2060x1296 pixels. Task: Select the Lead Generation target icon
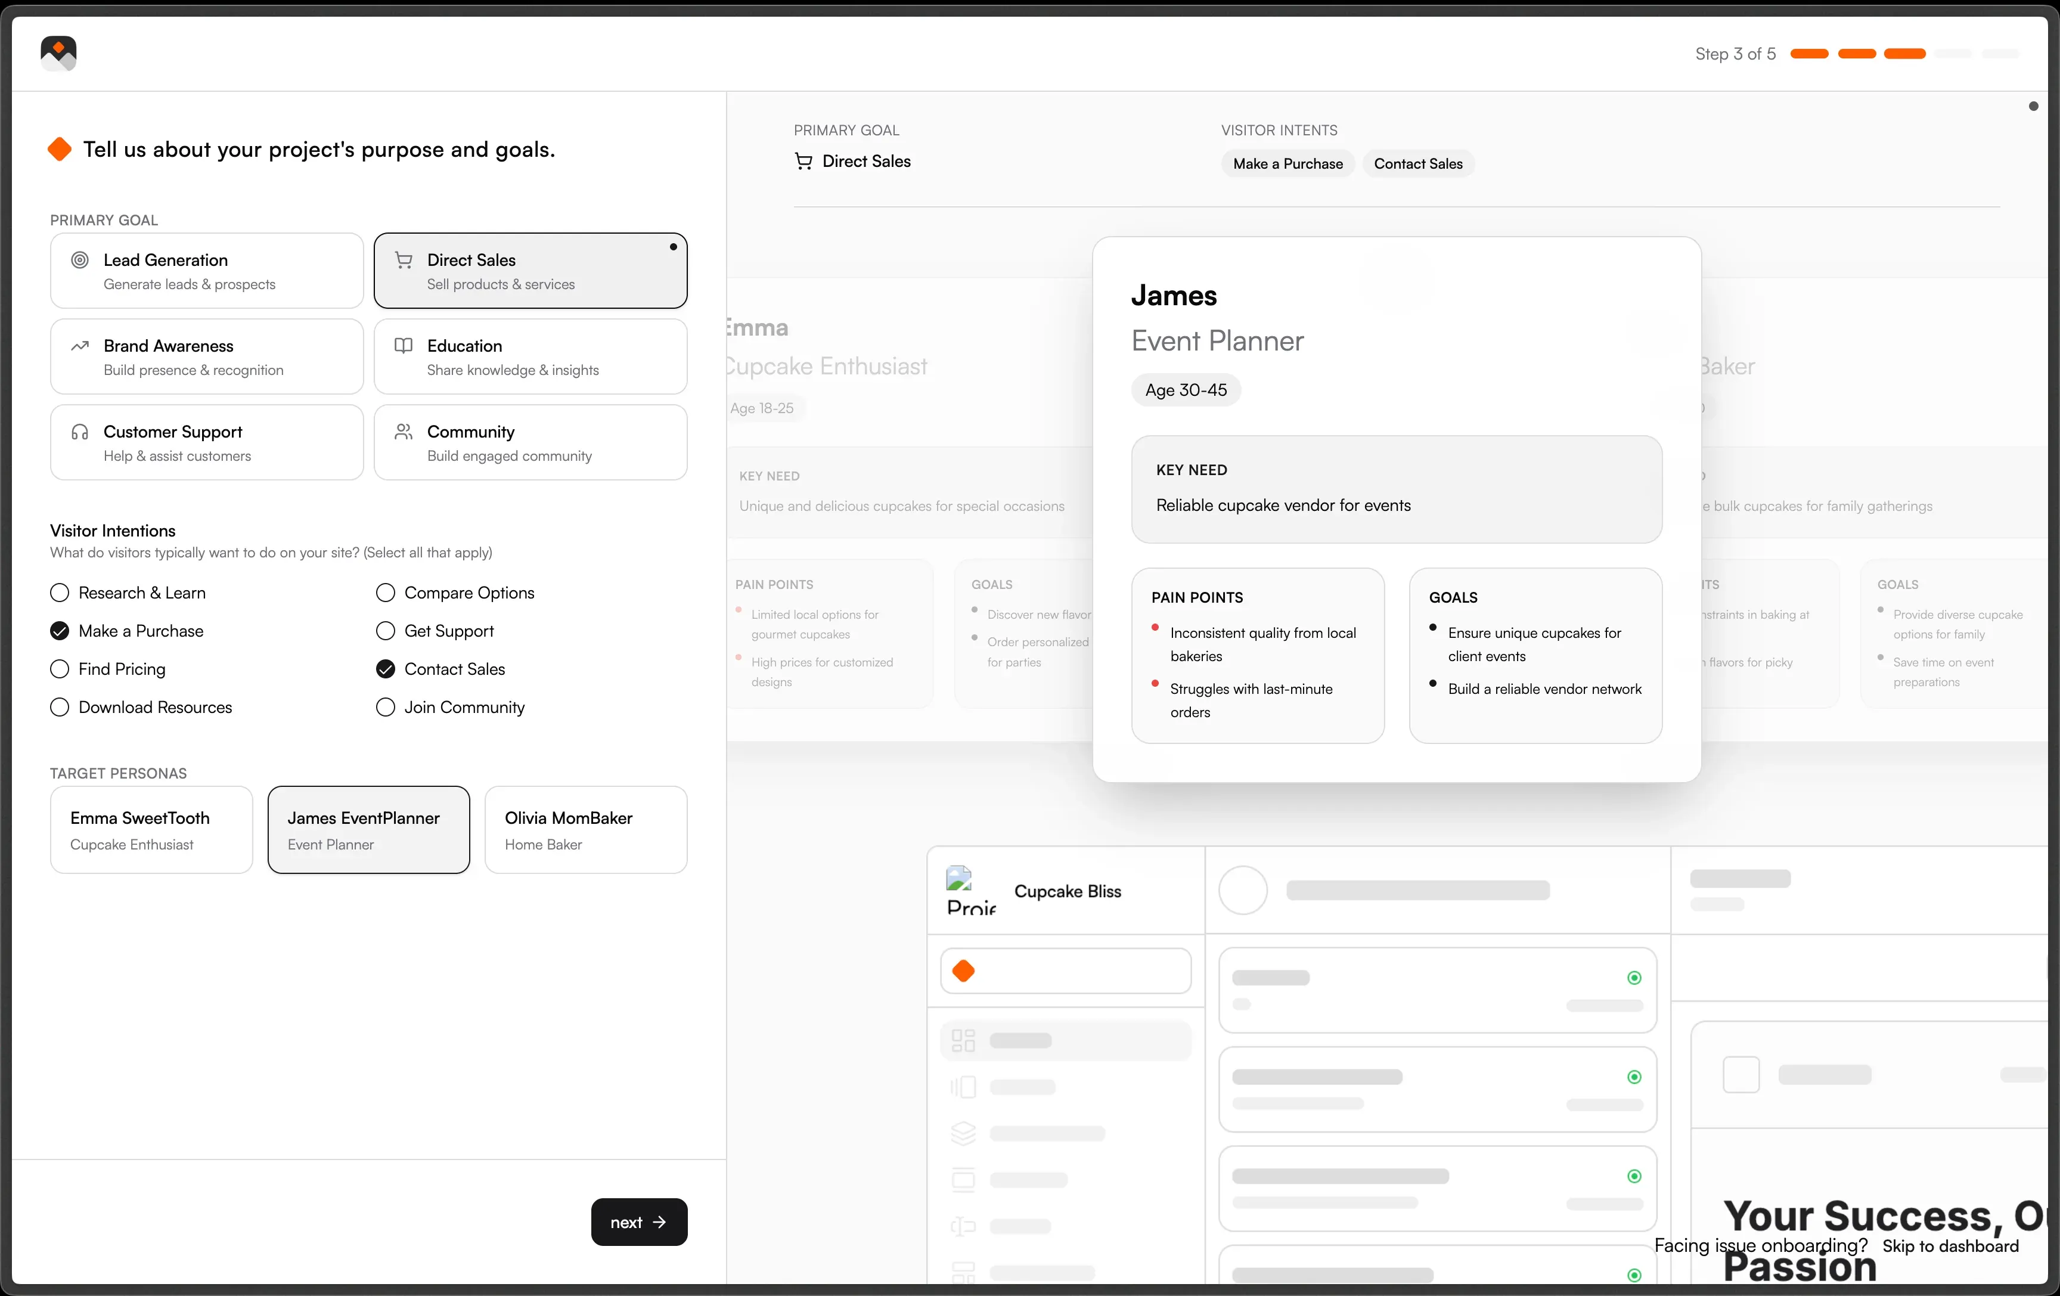(79, 260)
